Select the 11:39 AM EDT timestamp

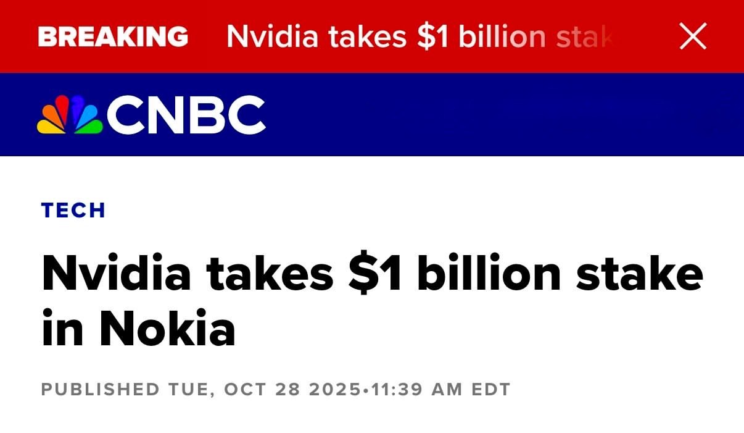(440, 390)
